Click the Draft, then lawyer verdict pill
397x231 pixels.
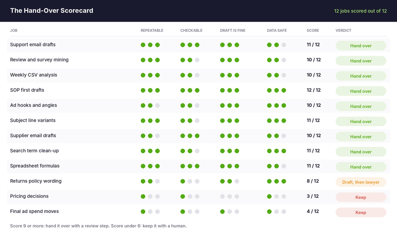(361, 182)
